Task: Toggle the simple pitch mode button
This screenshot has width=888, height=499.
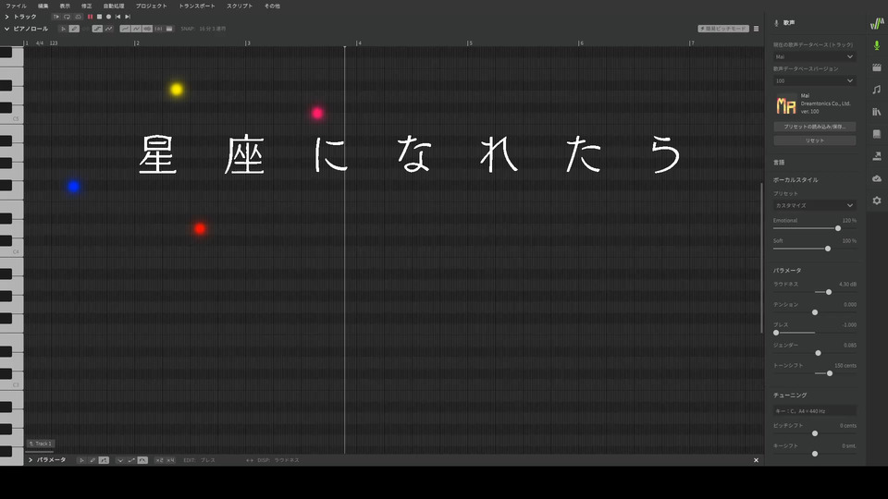Action: [723, 29]
